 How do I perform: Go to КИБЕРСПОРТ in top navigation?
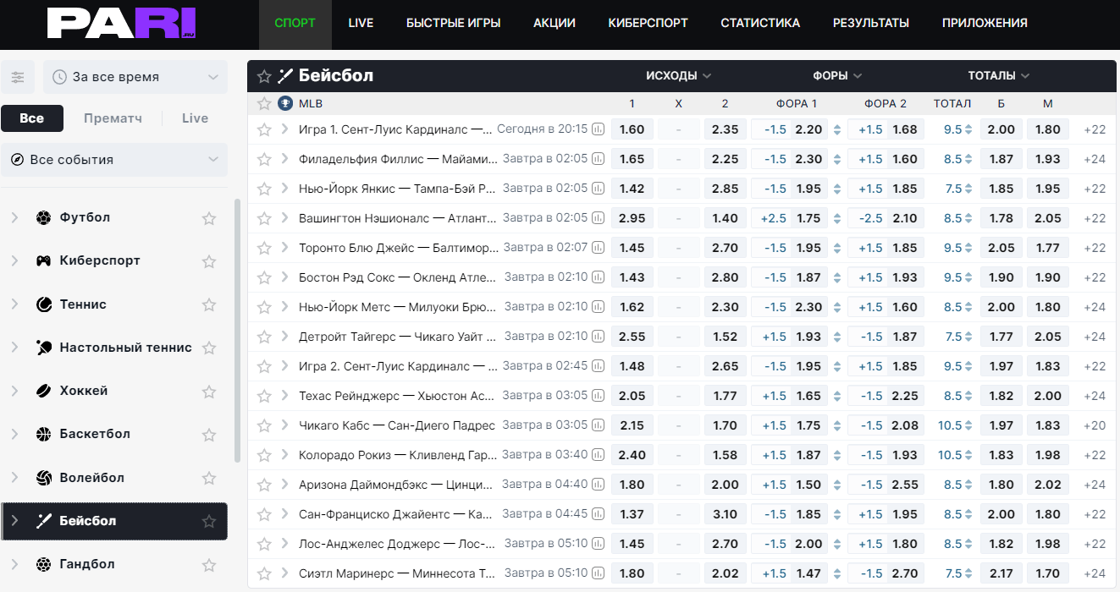pos(648,24)
